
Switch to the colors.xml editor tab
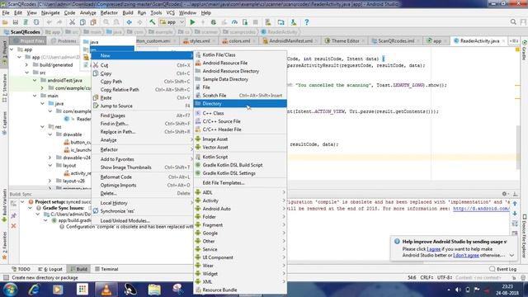(238, 40)
